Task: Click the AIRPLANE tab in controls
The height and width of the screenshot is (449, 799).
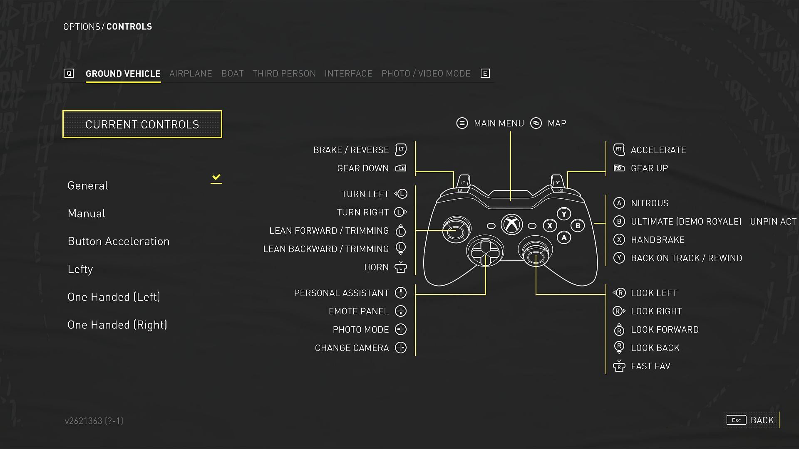Action: tap(191, 73)
